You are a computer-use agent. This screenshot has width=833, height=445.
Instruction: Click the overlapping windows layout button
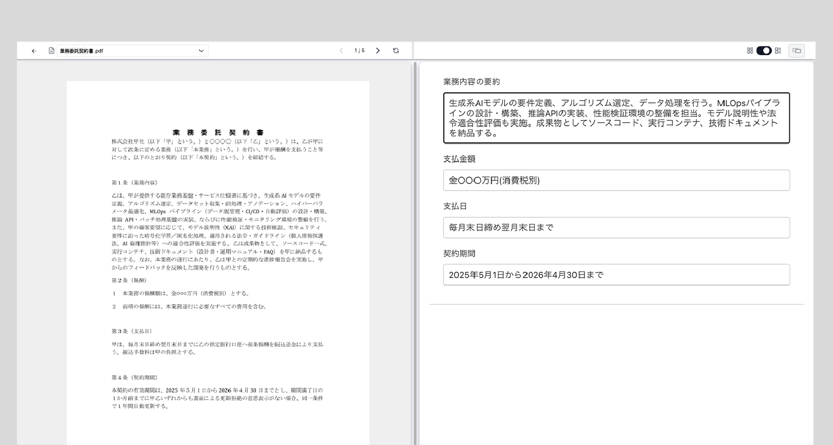pyautogui.click(x=796, y=51)
